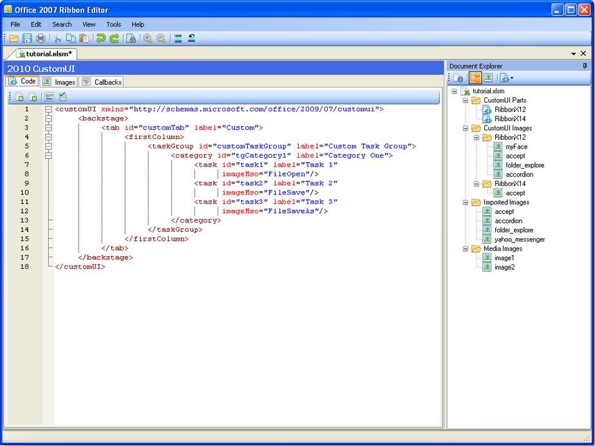Redo with the green right-curving arrow
595x446 pixels.
coord(114,39)
